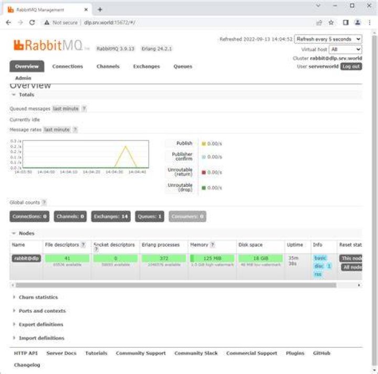
Task: Click the browser back arrow
Action: tap(8, 23)
